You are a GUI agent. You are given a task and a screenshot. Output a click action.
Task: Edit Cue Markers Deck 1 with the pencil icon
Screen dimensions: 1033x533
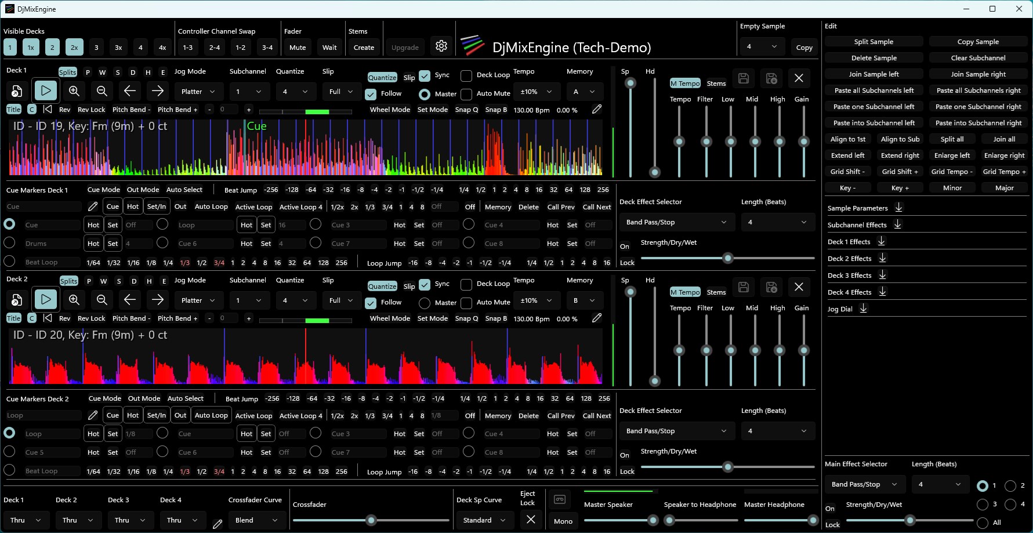pos(93,206)
